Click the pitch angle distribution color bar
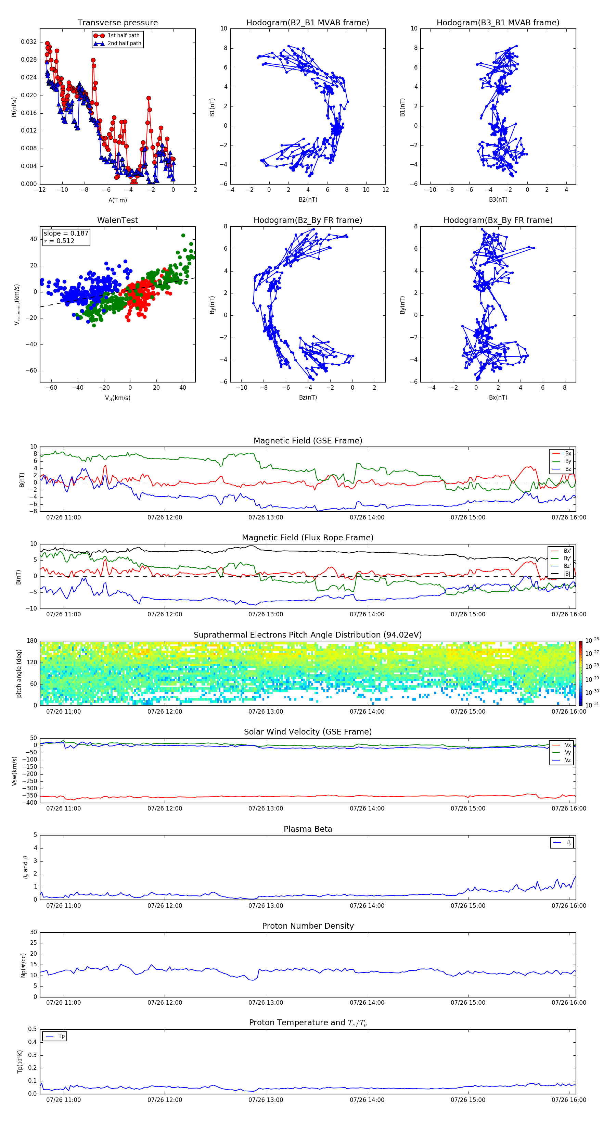Viewport: 616px width, 1130px height. [x=580, y=673]
